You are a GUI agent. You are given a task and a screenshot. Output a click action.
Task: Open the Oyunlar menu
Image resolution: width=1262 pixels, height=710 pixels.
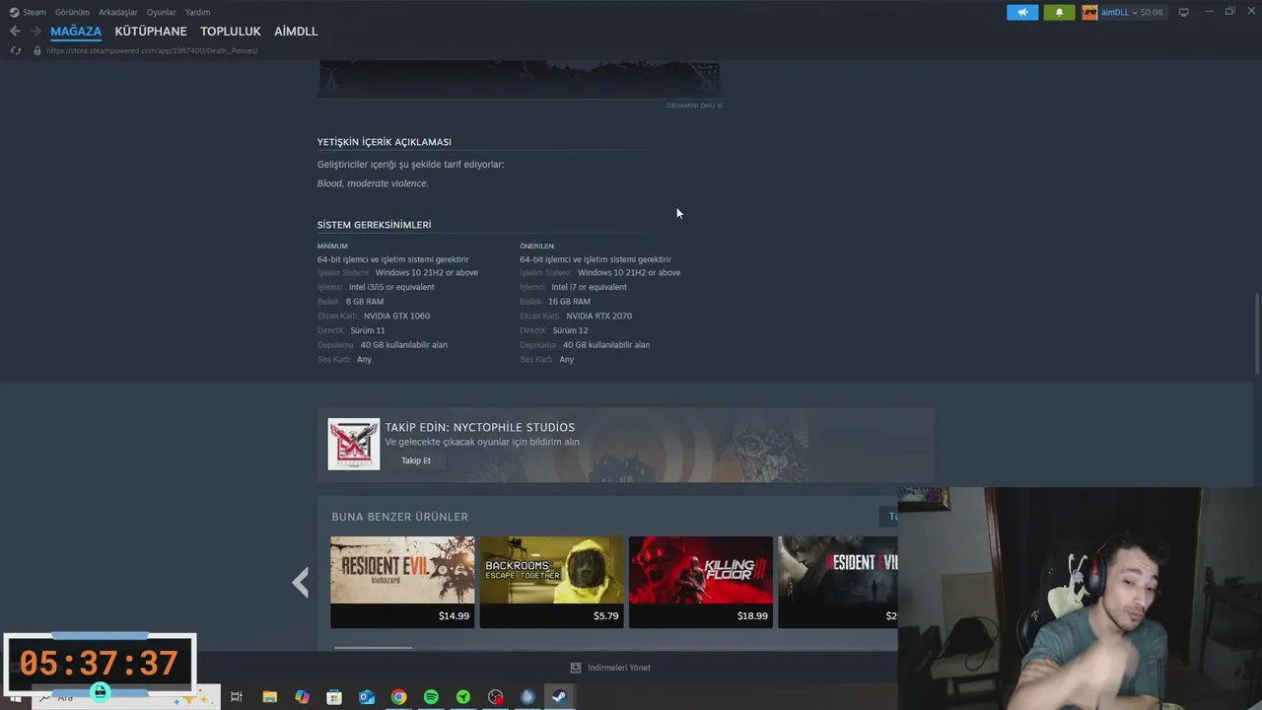point(161,12)
